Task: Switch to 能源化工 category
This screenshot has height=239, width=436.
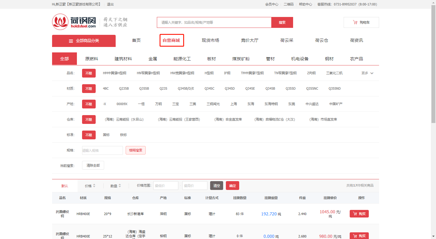Action: pos(182,59)
